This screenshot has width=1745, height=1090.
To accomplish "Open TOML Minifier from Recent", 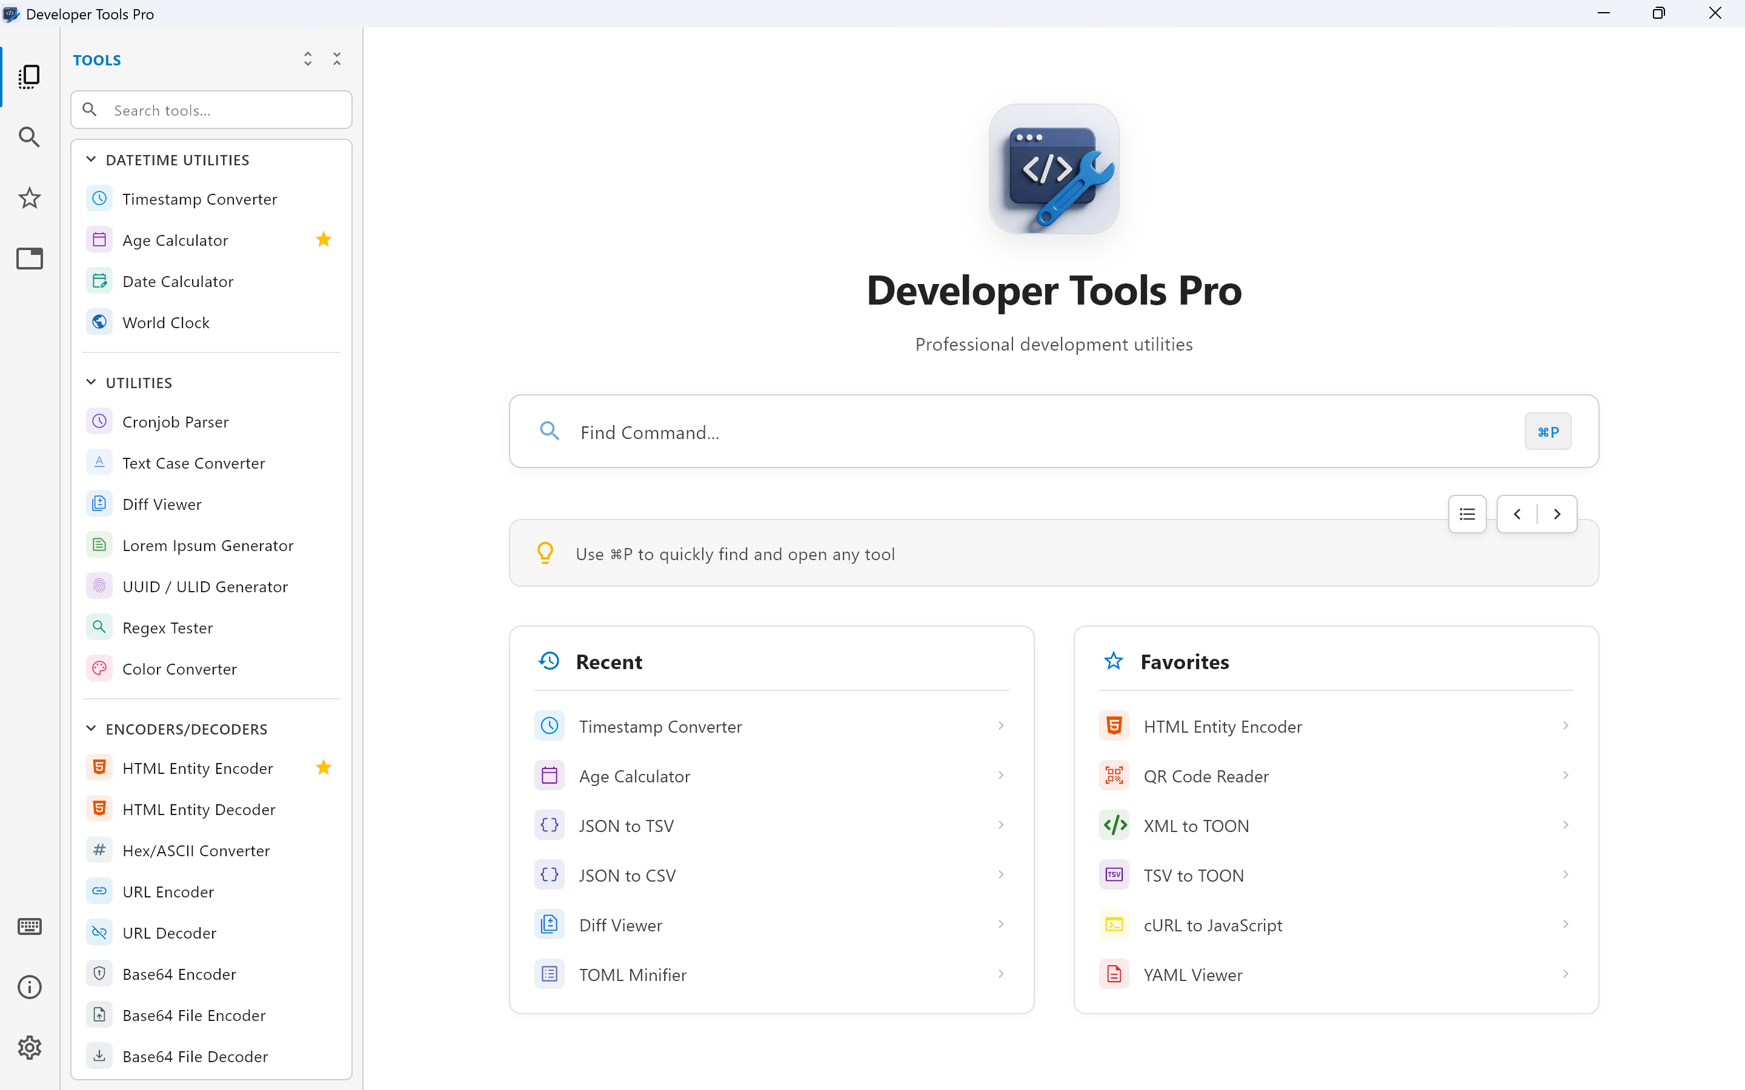I will tap(771, 975).
